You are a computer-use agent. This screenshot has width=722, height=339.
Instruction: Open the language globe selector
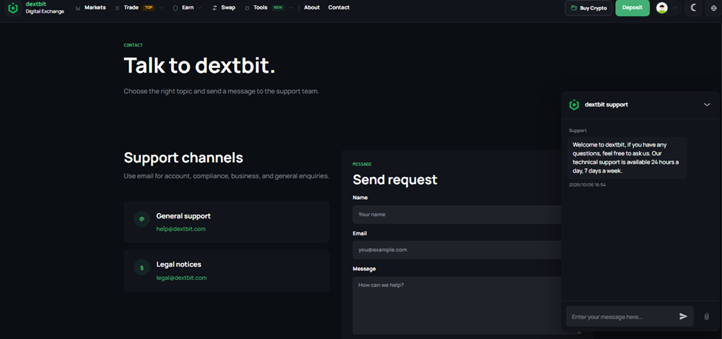coord(714,8)
